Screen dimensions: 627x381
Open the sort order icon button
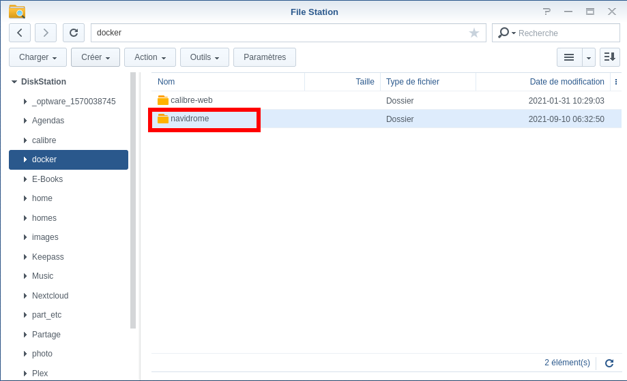(609, 57)
